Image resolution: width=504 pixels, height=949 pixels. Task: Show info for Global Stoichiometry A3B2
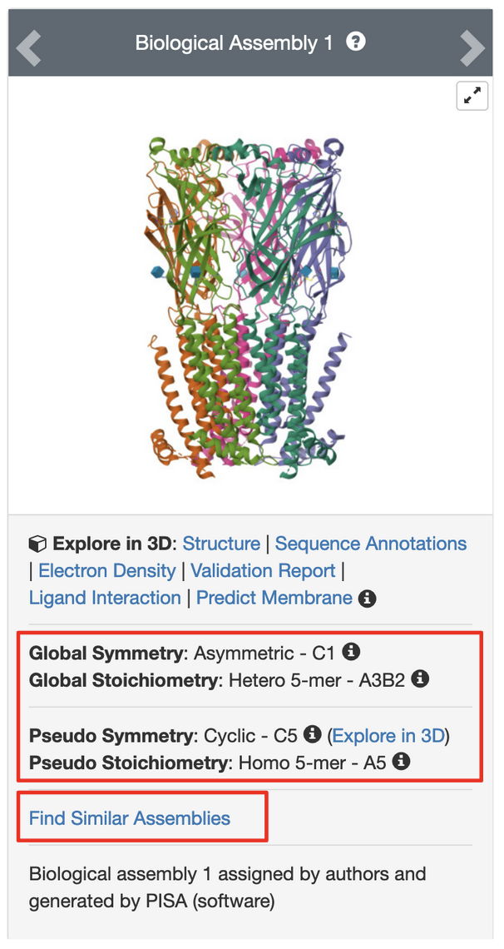421,679
